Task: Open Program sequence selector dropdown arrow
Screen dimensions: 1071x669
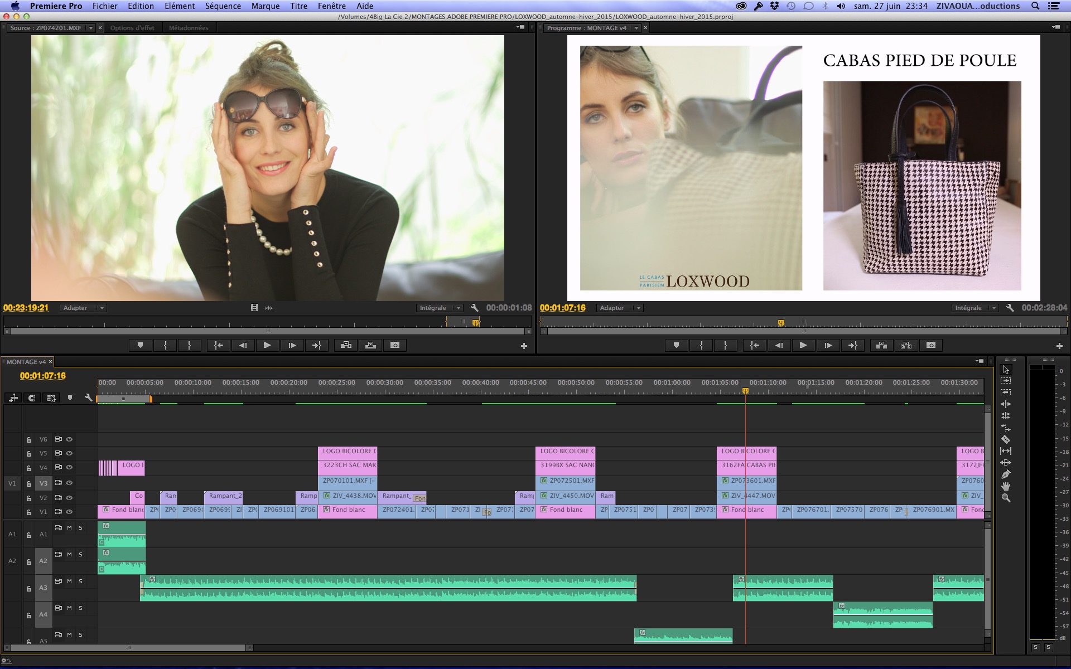Action: point(636,28)
